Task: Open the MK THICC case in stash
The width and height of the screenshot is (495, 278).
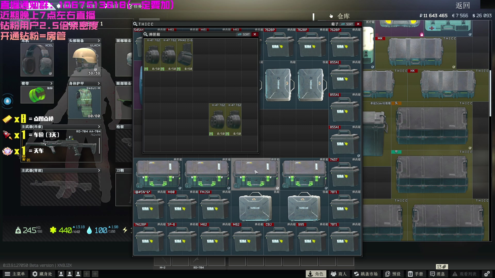Action: point(416,53)
